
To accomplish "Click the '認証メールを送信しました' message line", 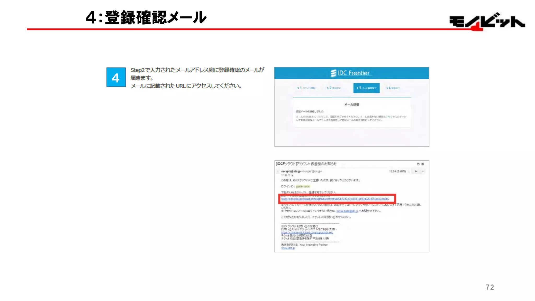I will pos(310,112).
